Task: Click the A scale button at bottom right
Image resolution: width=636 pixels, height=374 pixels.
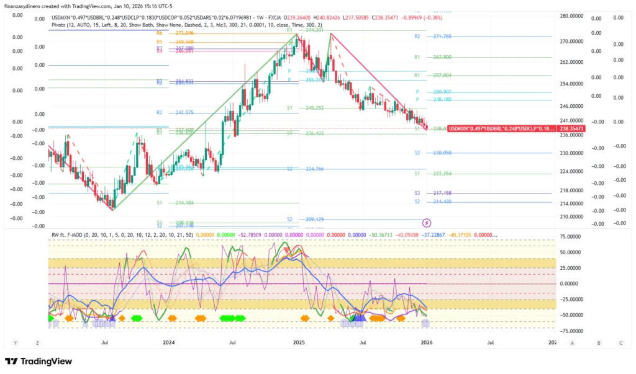Action: pos(572,342)
